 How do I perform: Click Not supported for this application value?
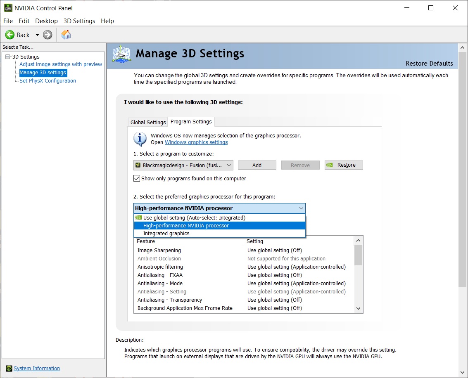(286, 258)
